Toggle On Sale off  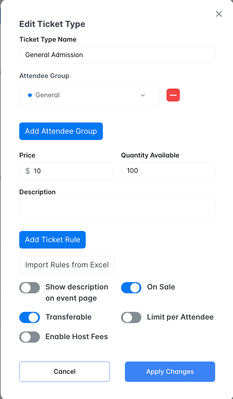click(131, 287)
